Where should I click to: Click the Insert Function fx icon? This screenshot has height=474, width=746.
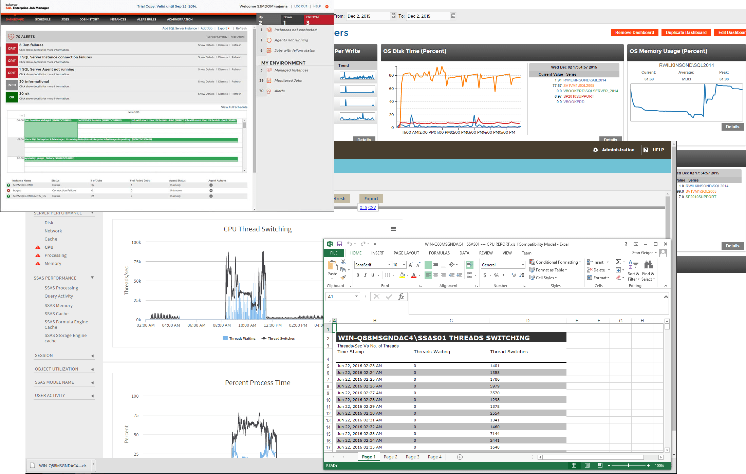pyautogui.click(x=401, y=297)
